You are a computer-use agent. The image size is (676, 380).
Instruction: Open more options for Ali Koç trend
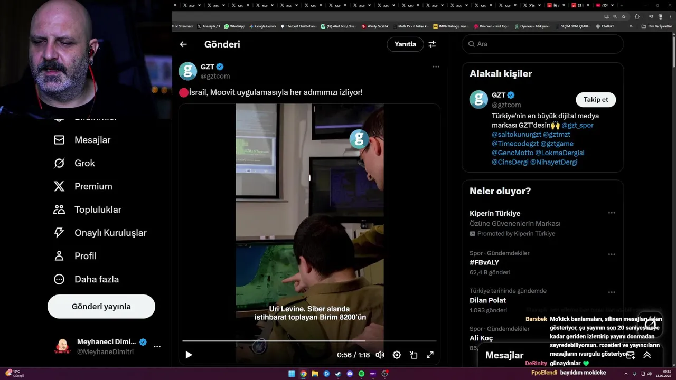(612, 330)
